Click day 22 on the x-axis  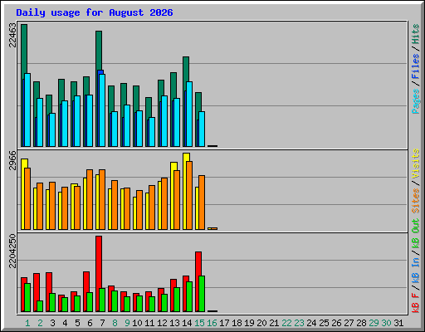pyautogui.click(x=286, y=323)
